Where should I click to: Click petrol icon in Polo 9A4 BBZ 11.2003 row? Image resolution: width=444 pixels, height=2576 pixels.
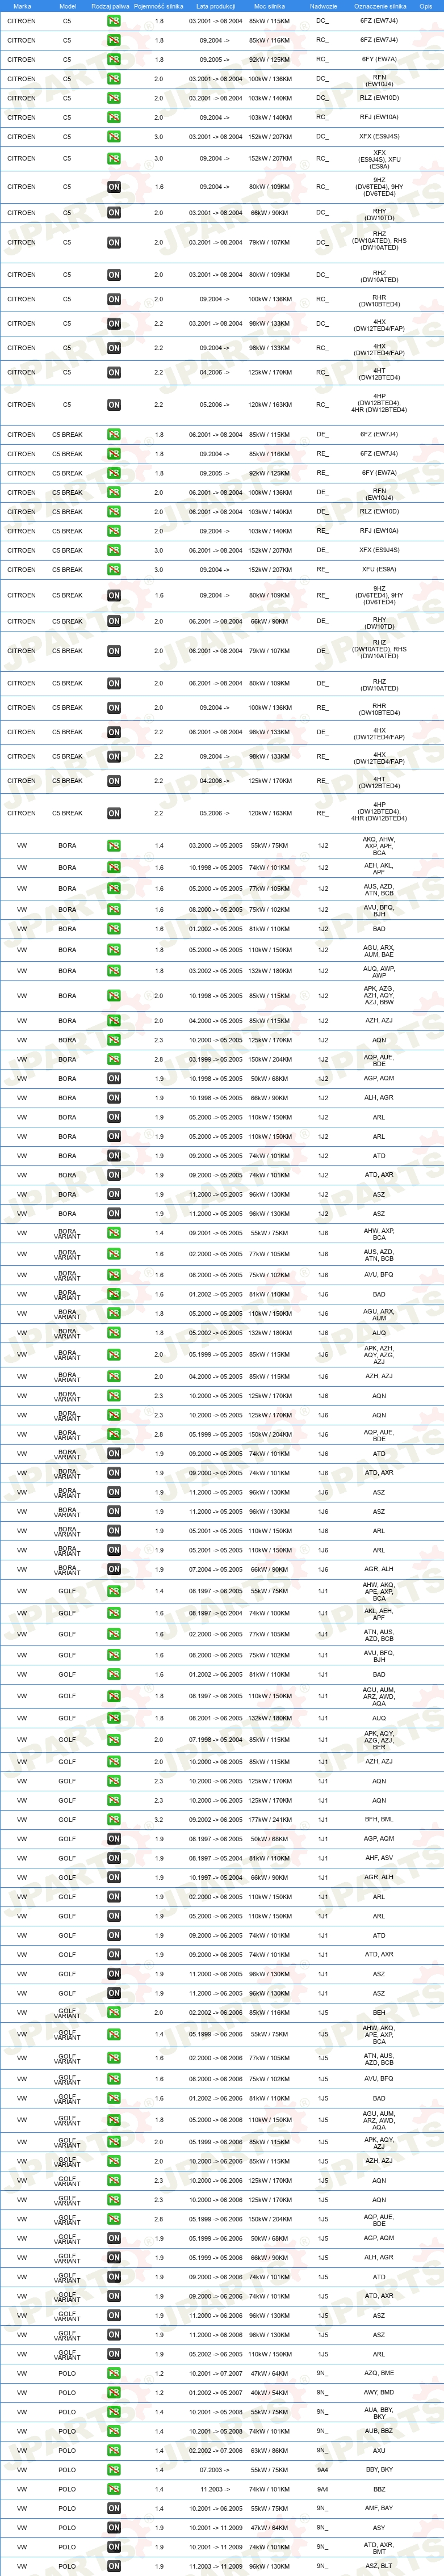[x=114, y=2490]
